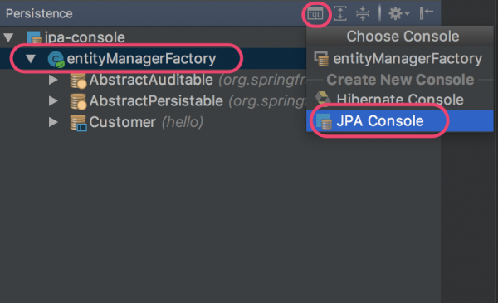Select Hibernate Console in the popup

click(x=399, y=100)
